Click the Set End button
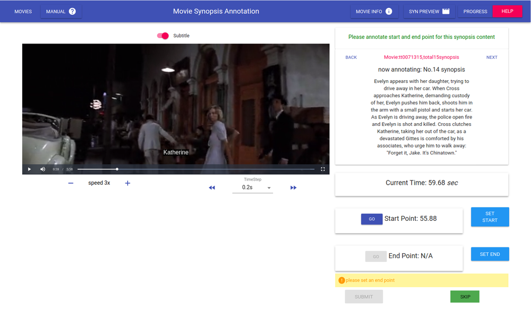Viewport: 531px width, 309px height. pyautogui.click(x=490, y=254)
